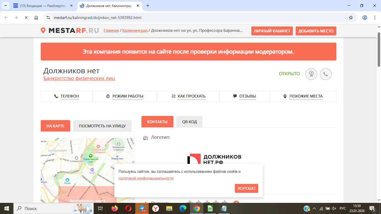Switch keyboard language indicator РУС
The height and width of the screenshot is (214, 381).
(x=343, y=208)
